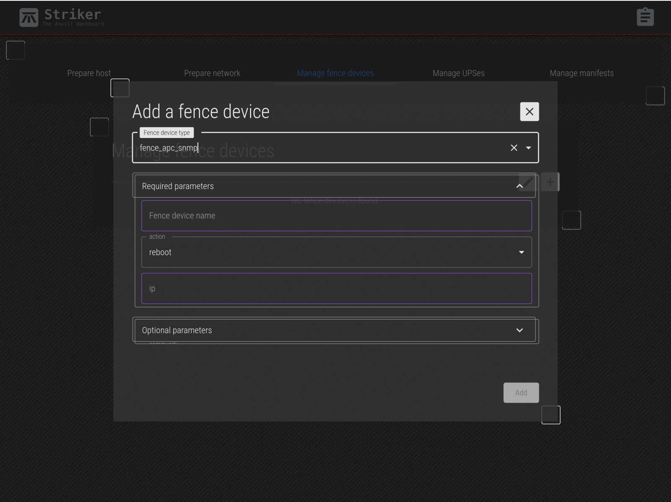Viewport: 671px width, 502px height.
Task: Click the plus add icon
Action: pyautogui.click(x=550, y=182)
